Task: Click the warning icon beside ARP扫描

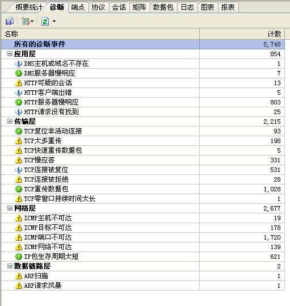Action: (x=19, y=276)
